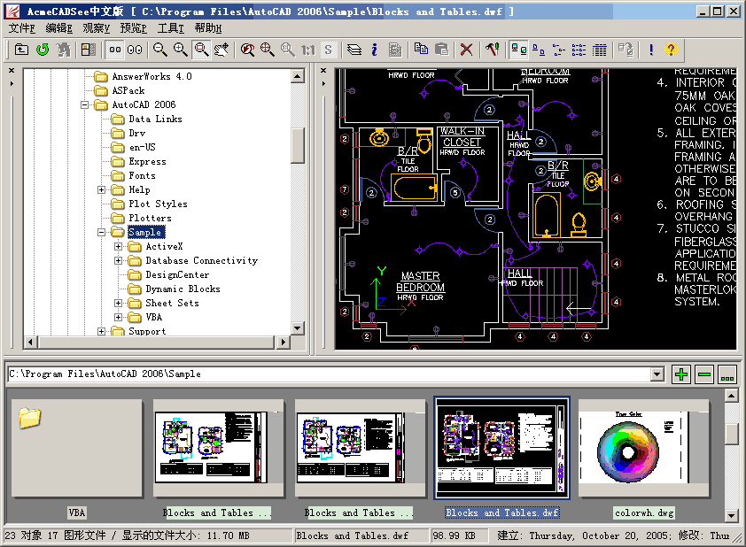746x547 pixels.
Task: Open help with the question mark icon
Action: coord(671,50)
